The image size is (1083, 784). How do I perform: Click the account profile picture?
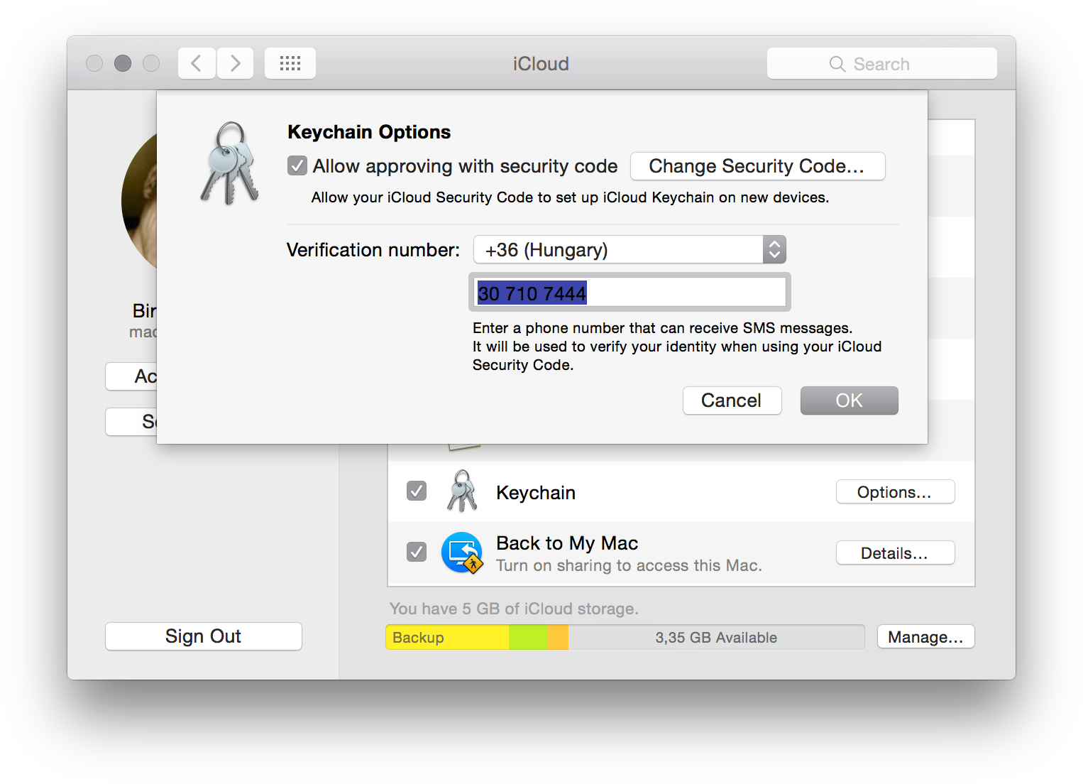pos(140,200)
